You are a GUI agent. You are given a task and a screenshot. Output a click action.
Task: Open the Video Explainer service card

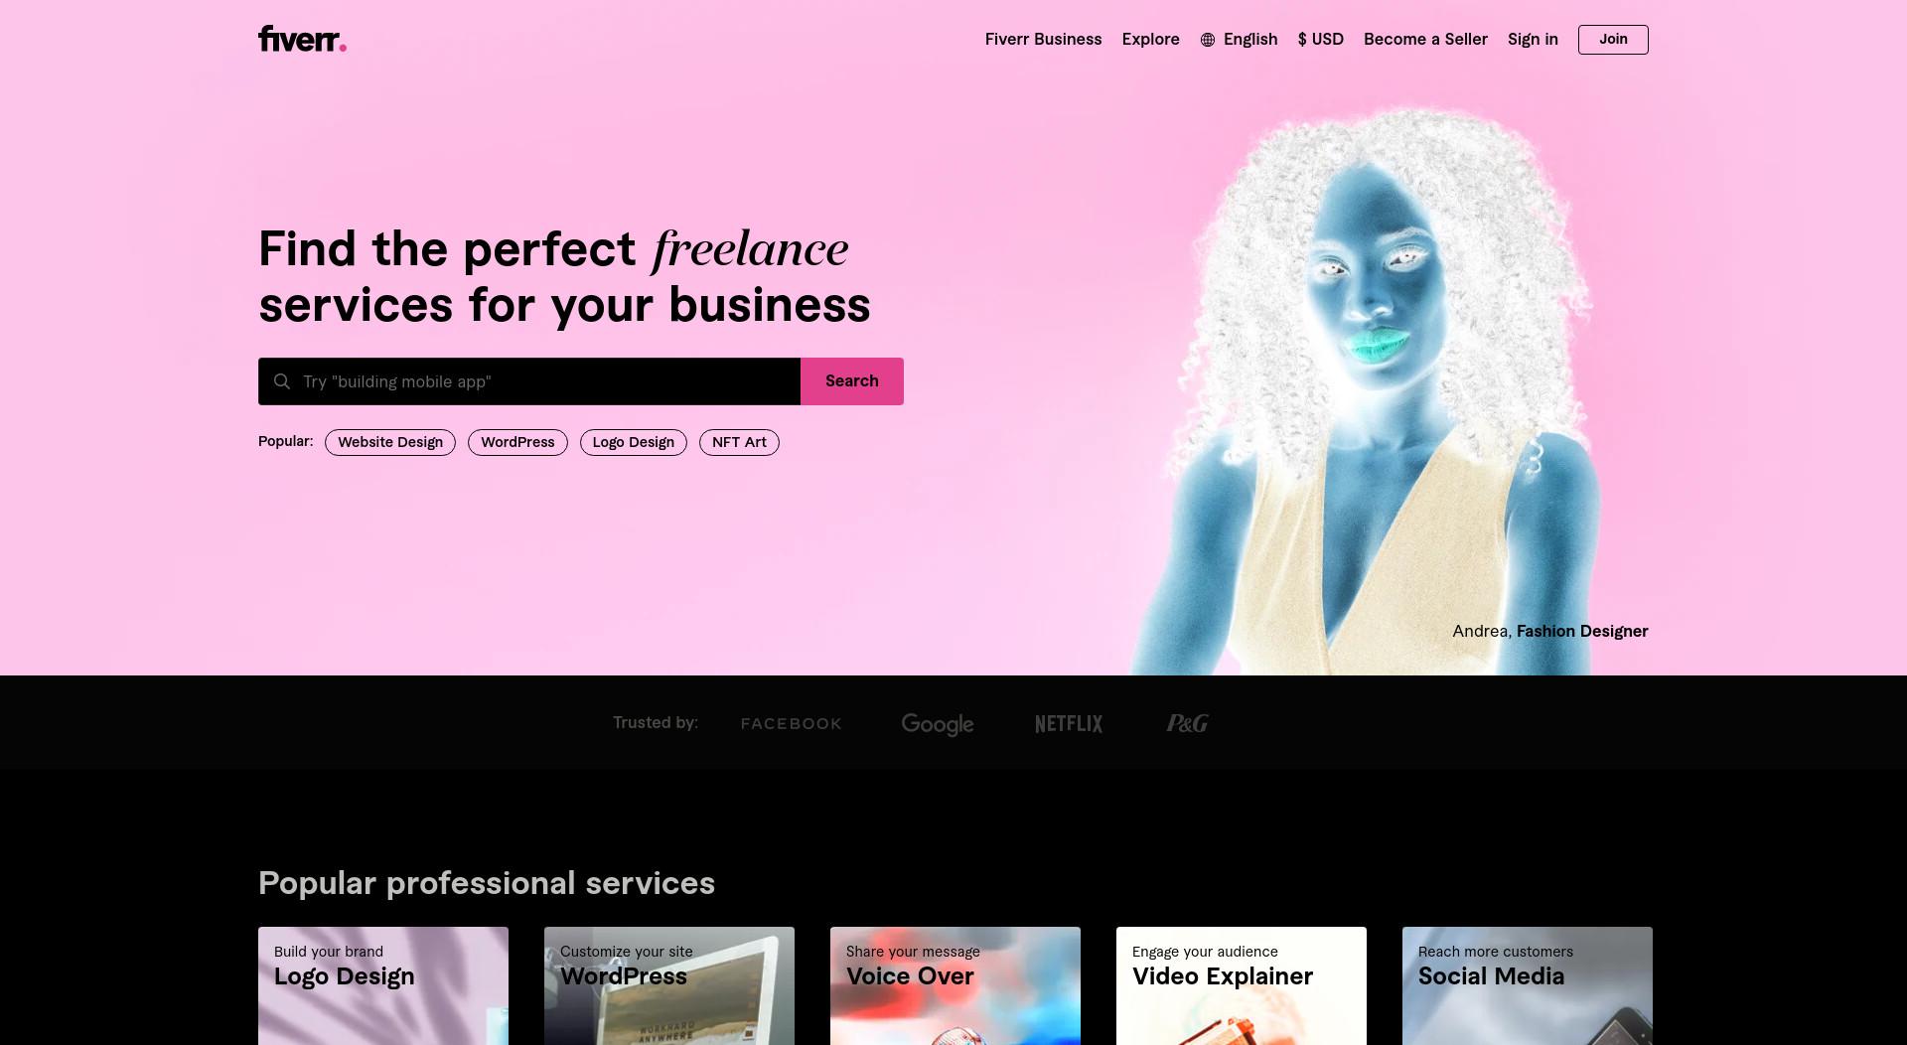[x=1242, y=985]
